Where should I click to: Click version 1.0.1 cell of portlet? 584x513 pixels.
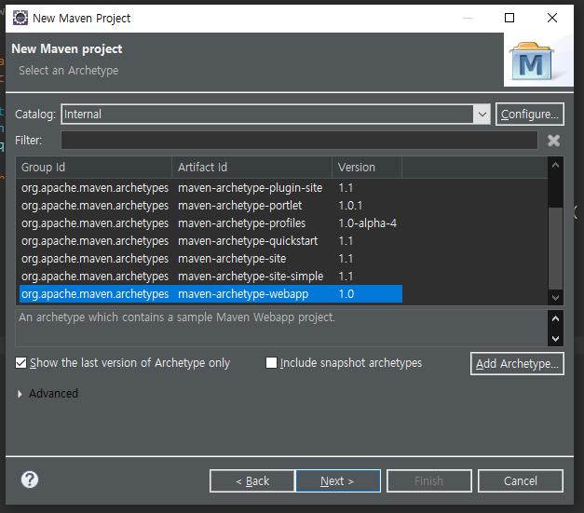point(350,206)
